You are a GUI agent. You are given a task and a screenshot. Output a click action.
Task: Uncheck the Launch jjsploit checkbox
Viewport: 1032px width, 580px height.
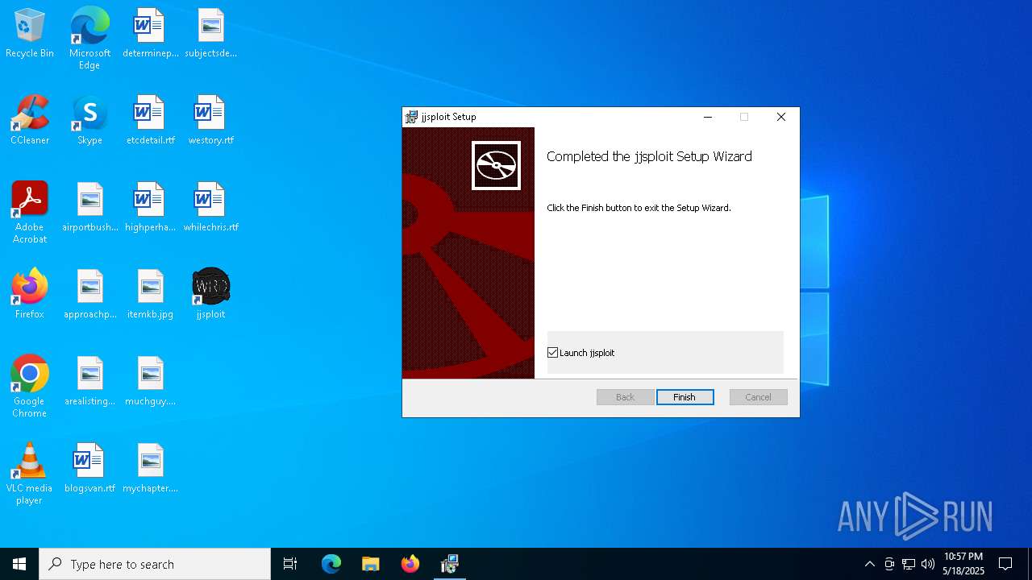(552, 353)
